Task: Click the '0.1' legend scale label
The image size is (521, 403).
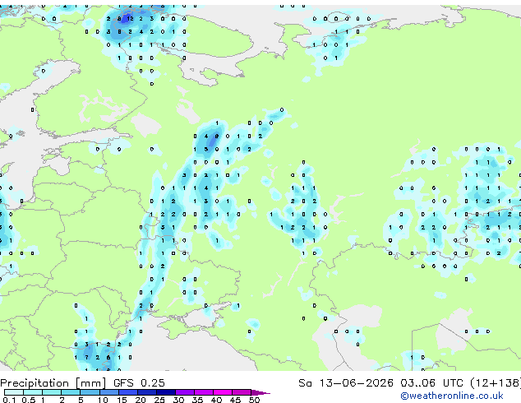Action: click(x=9, y=400)
